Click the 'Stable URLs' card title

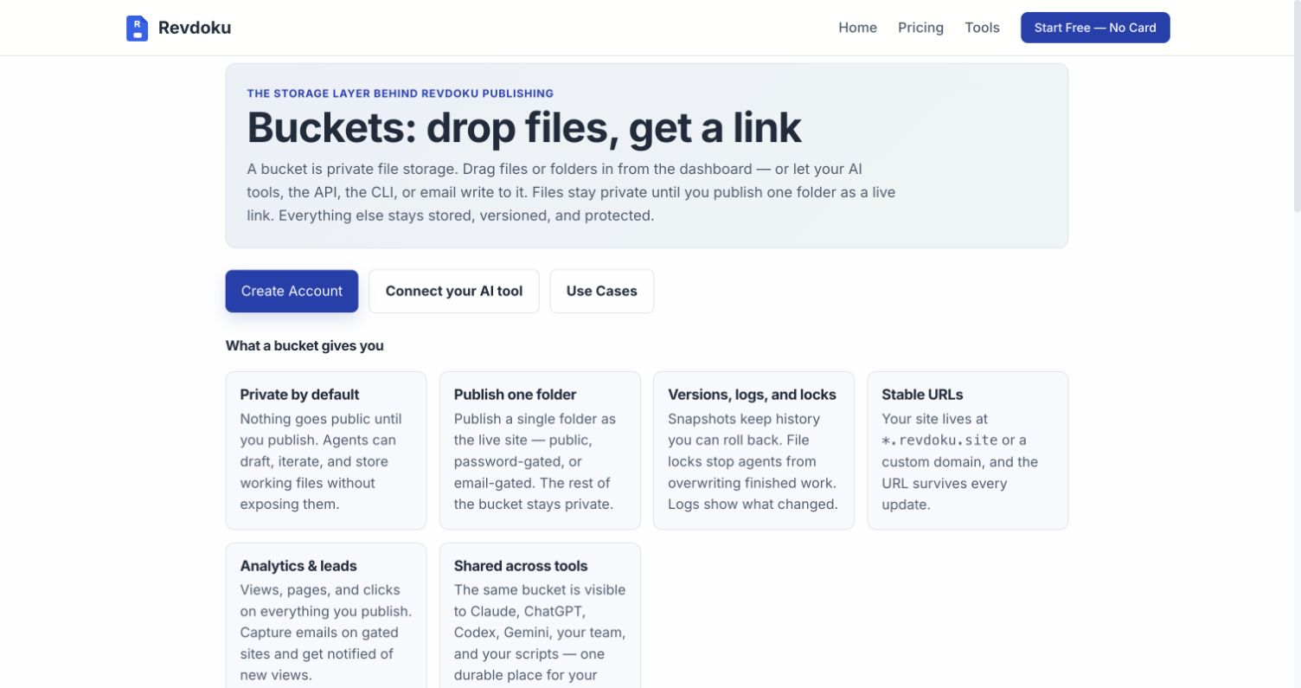click(x=922, y=395)
